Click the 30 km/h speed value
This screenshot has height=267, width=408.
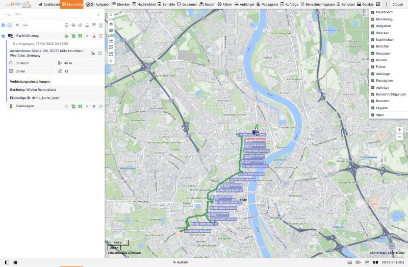22,63
